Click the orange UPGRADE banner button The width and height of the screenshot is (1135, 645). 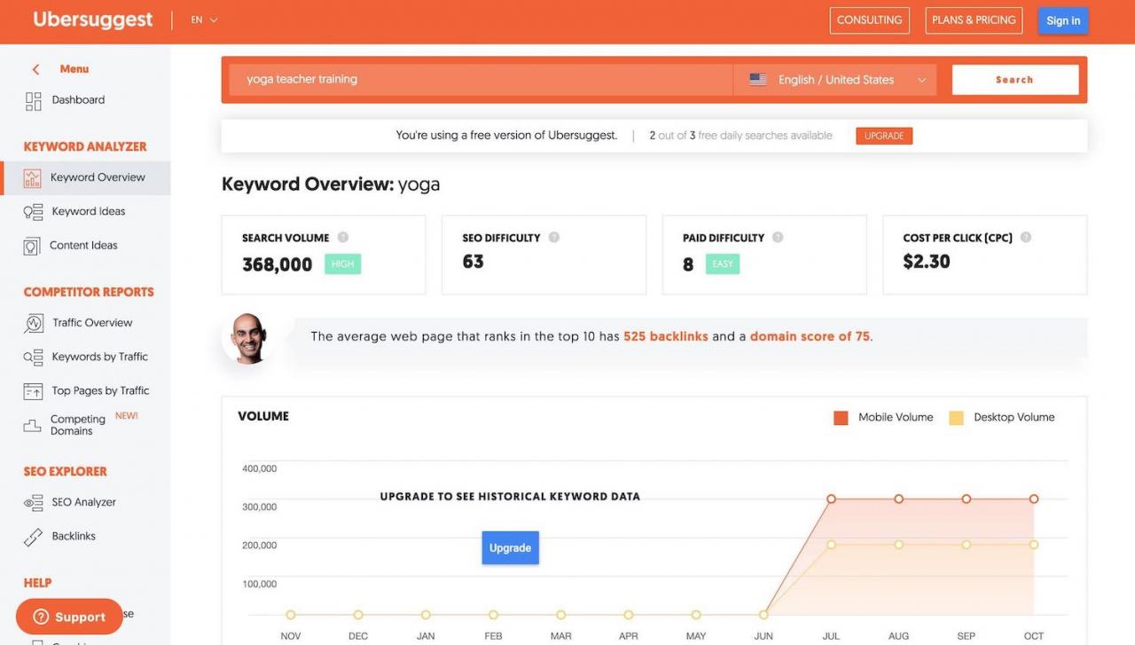click(x=884, y=136)
